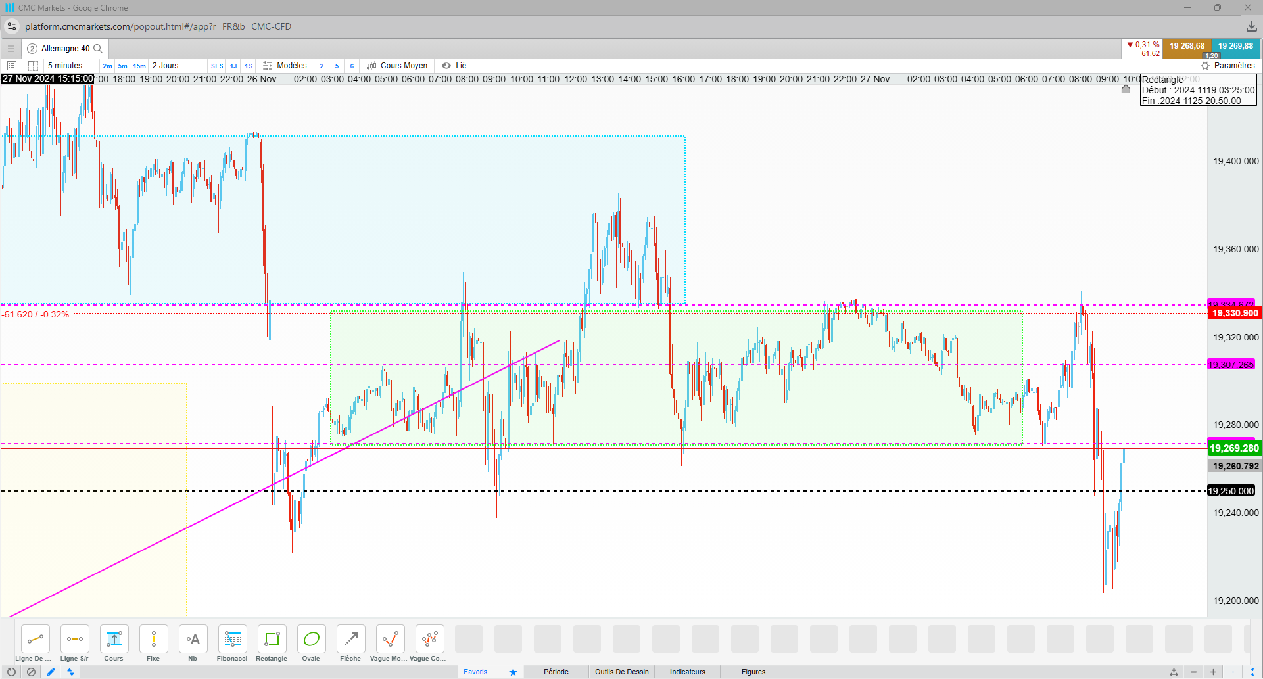Open the 5 minutes interval dropdown
Viewport: 1263px width, 679px height.
[65, 66]
